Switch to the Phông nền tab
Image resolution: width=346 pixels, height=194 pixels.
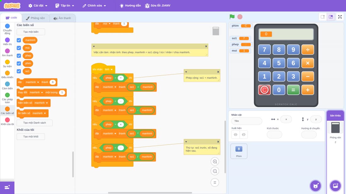click(35, 18)
